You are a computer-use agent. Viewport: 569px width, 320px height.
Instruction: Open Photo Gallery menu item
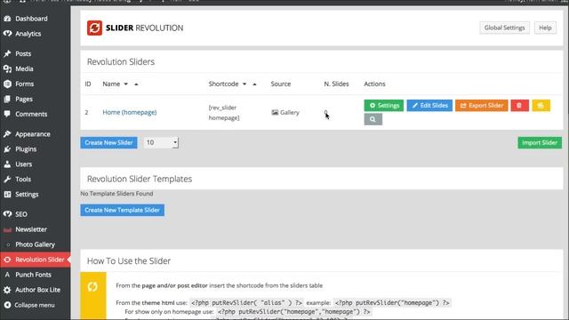36,244
